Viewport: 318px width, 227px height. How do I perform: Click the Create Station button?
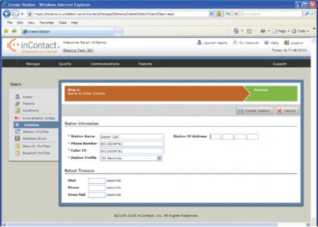(254, 111)
